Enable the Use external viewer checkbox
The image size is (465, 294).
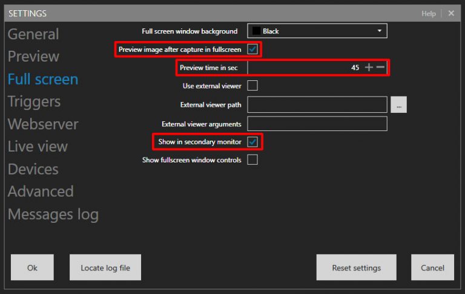[252, 86]
